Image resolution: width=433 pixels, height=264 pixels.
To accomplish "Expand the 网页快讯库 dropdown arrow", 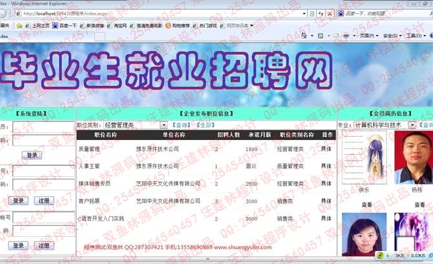I will pyautogui.click(x=251, y=26).
